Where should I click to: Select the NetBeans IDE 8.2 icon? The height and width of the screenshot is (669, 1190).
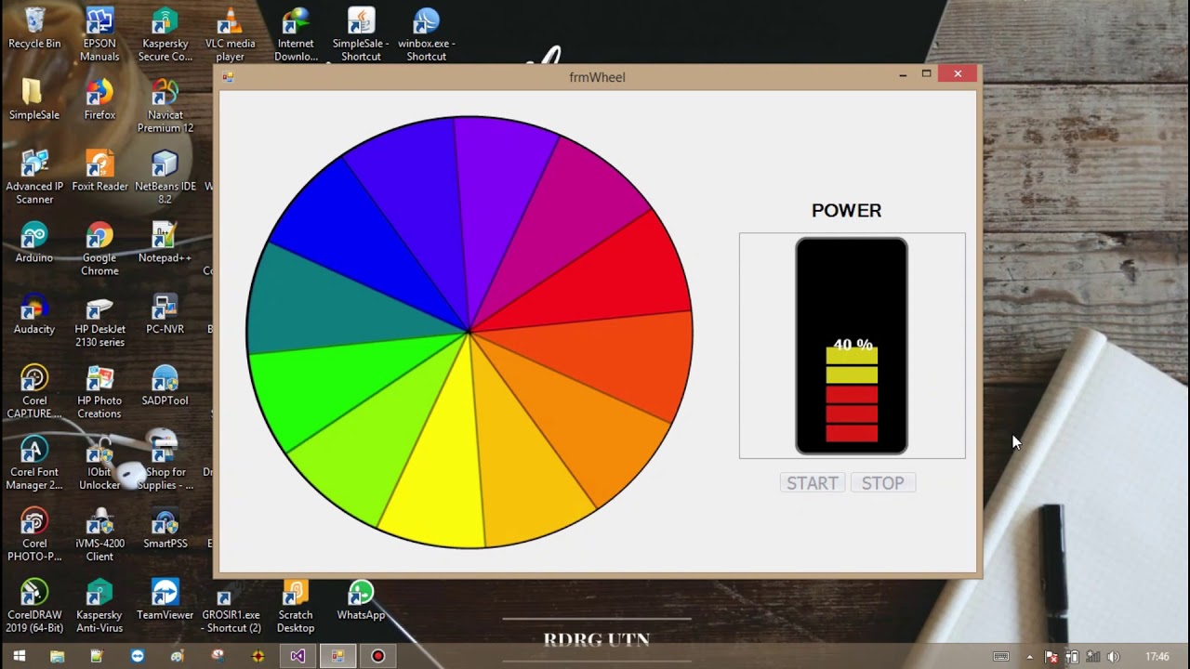[165, 177]
